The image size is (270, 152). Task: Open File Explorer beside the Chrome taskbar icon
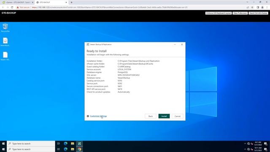pos(73,149)
